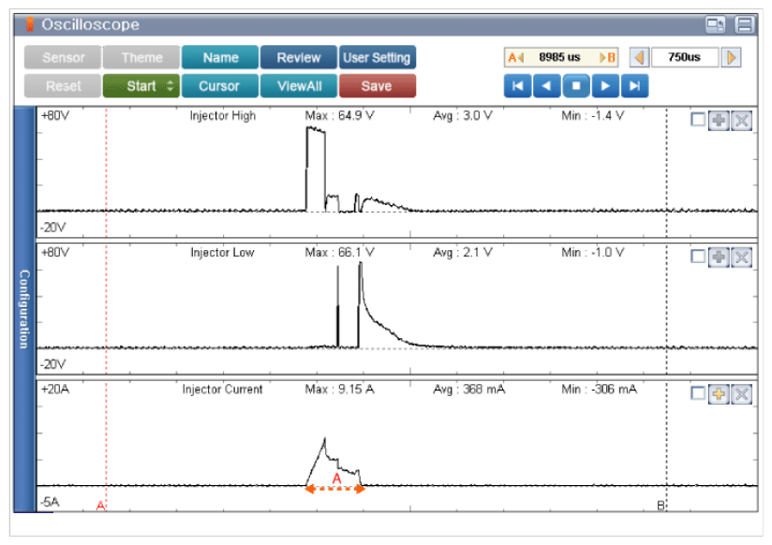Screen dimensions: 772x545
Task: Click the window layout switch icon in title bar
Action: coord(716,24)
